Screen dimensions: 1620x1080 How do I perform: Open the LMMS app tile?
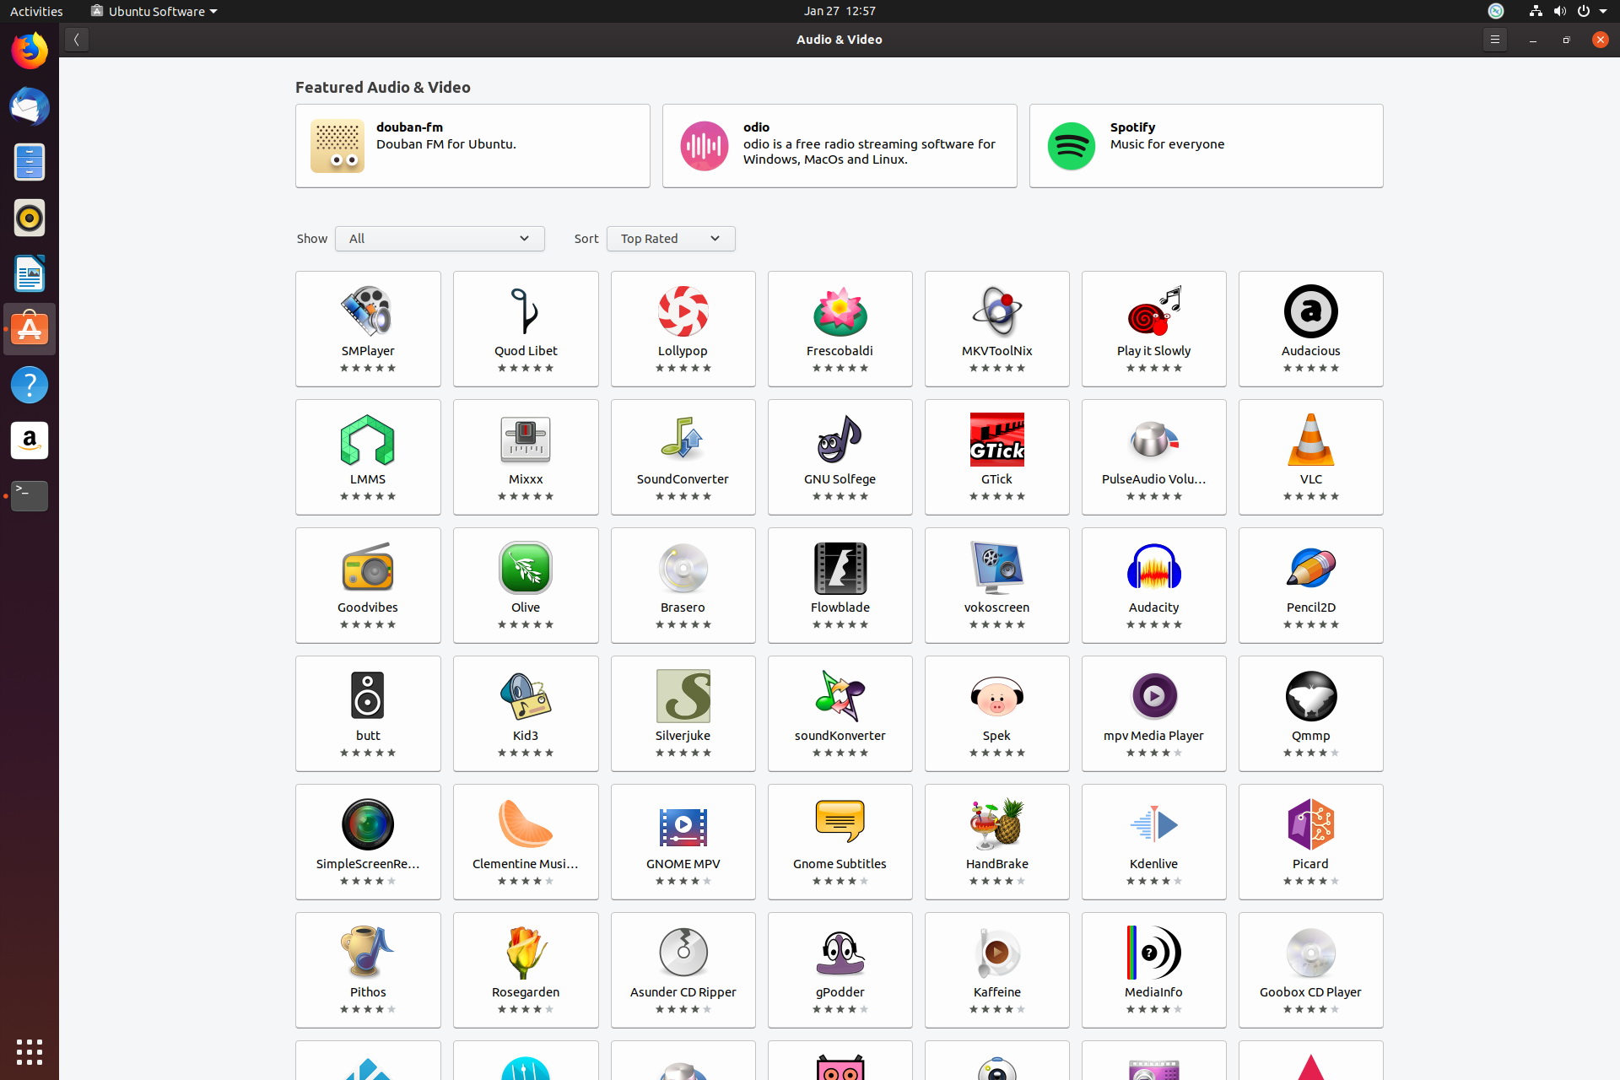tap(368, 456)
